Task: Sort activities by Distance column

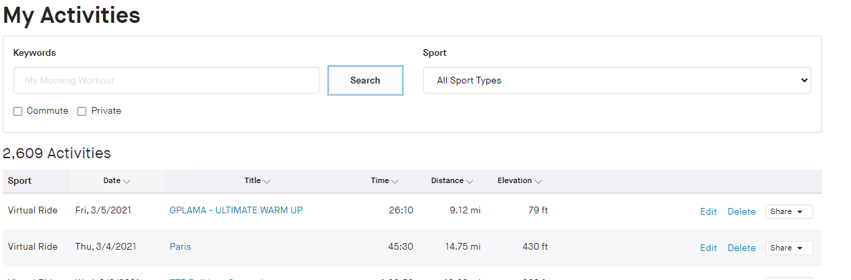Action: (452, 181)
